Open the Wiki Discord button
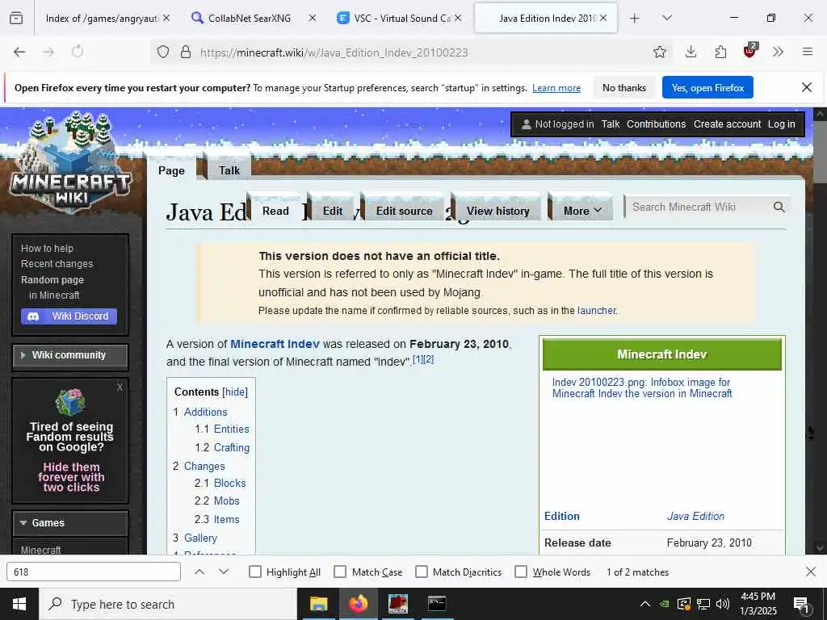 (x=69, y=316)
